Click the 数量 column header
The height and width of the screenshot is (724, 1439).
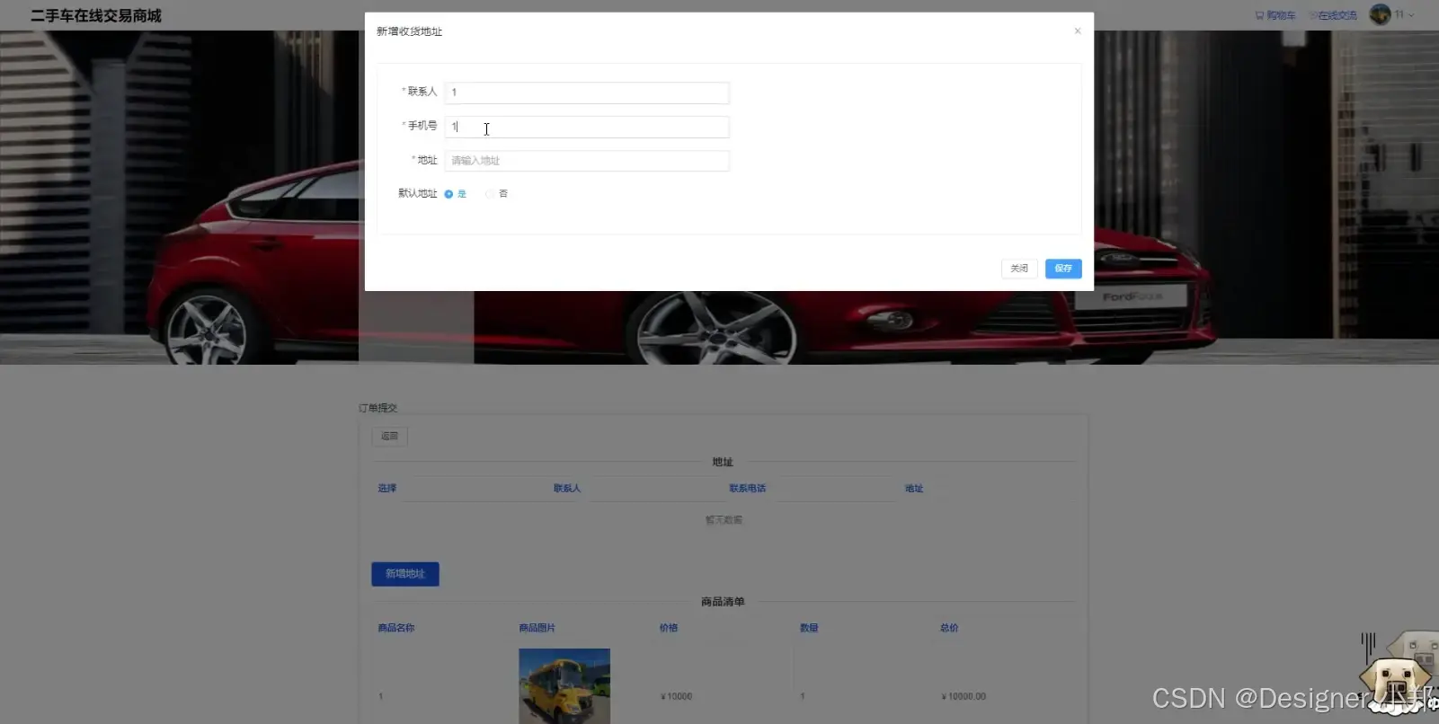[x=809, y=628]
